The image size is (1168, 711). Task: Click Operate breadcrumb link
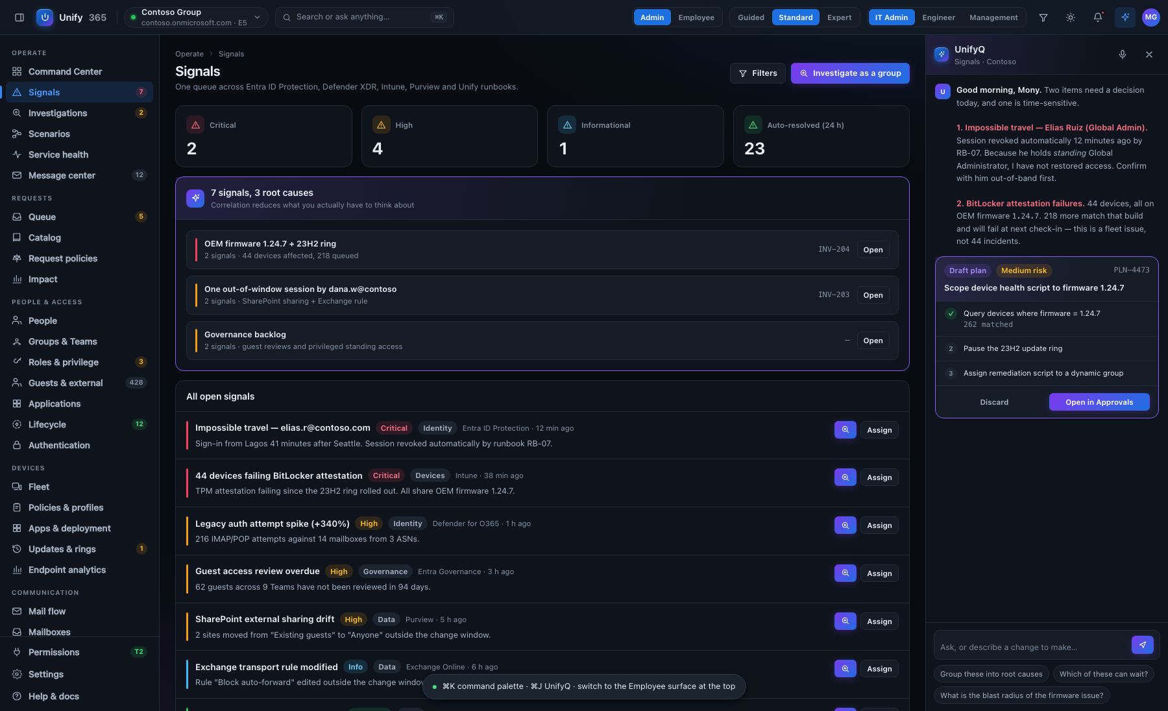coord(189,54)
